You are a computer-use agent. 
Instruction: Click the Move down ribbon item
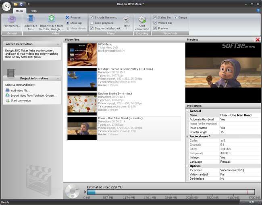pyautogui.click(x=76, y=28)
